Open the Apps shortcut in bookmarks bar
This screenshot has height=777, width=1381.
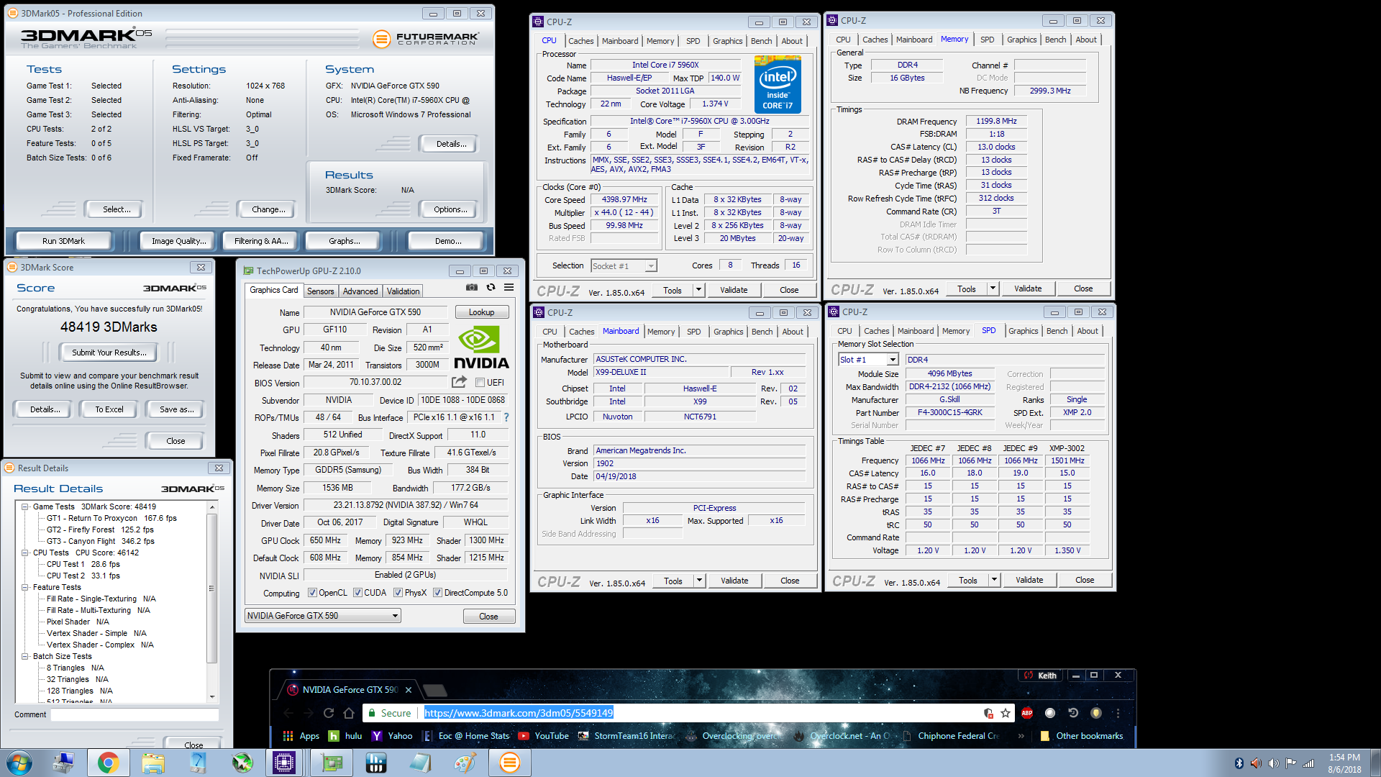301,736
